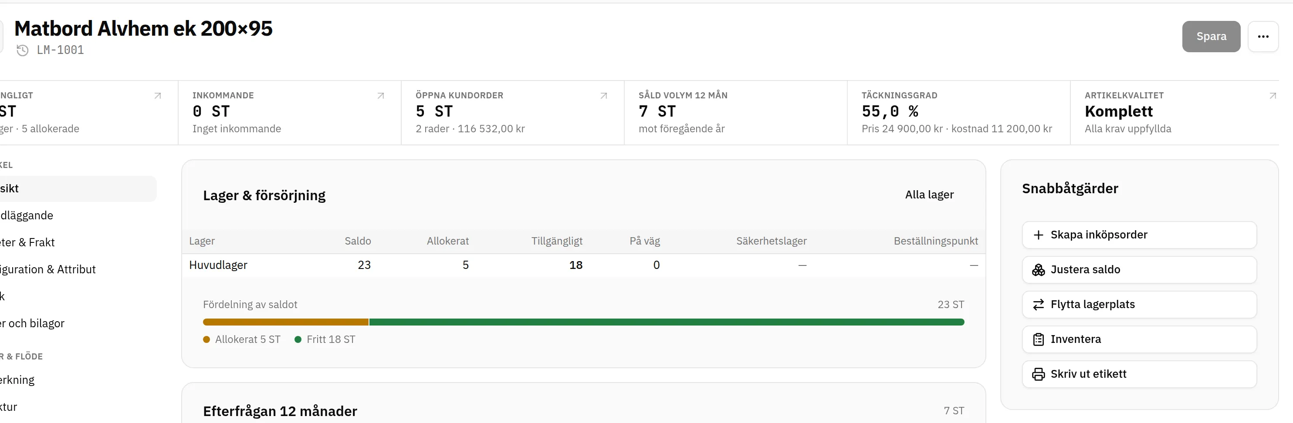Open the three-dot more options menu
1293x423 pixels.
tap(1263, 37)
